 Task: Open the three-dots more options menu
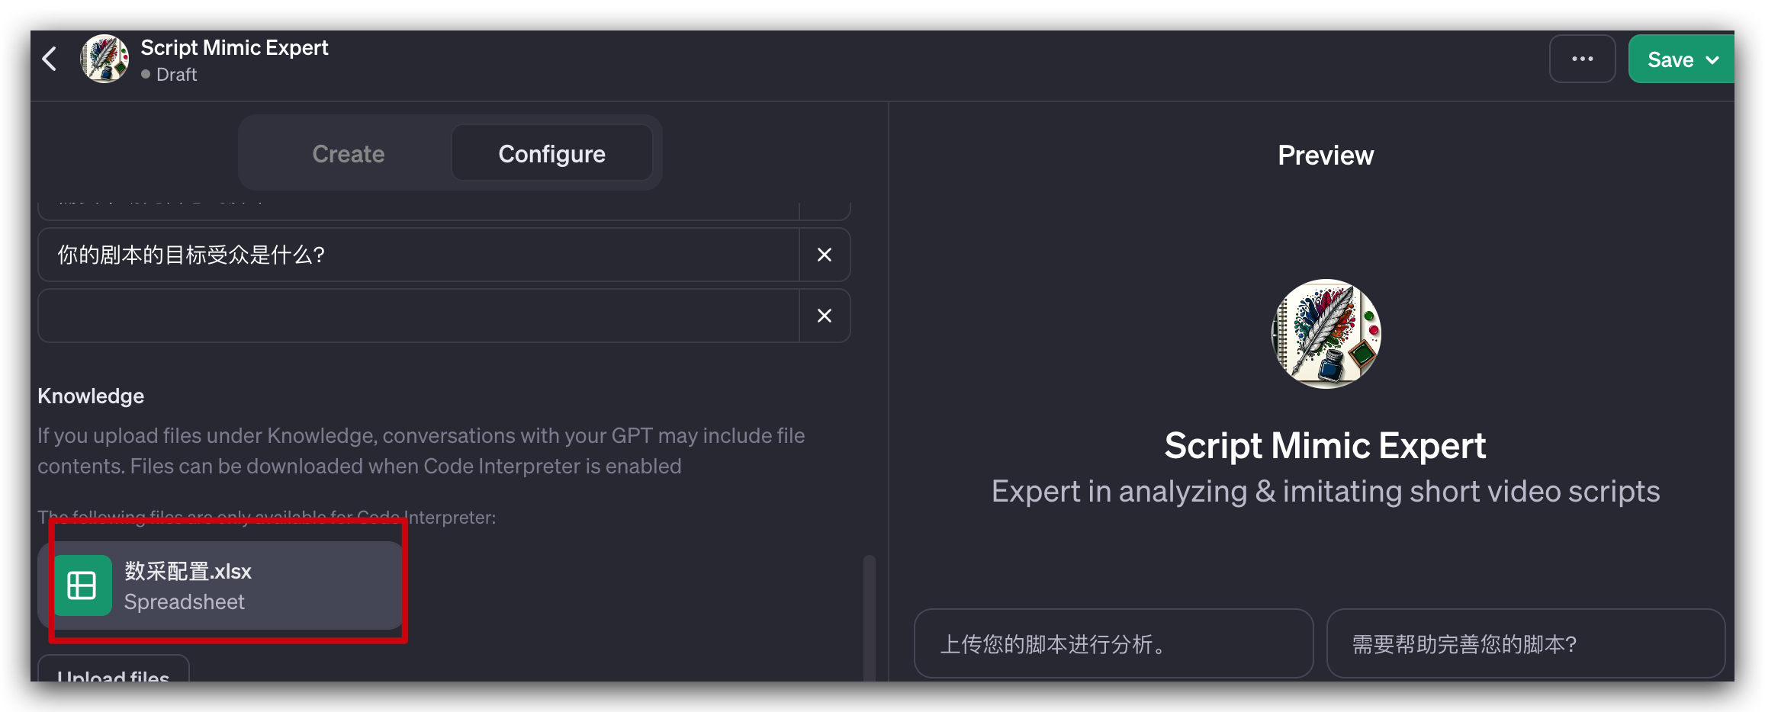[1582, 59]
